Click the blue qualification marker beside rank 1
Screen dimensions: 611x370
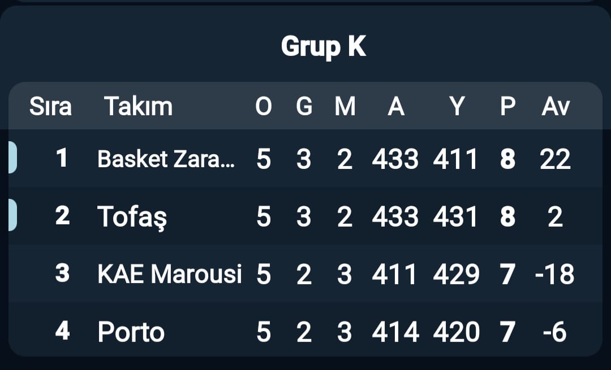click(12, 158)
